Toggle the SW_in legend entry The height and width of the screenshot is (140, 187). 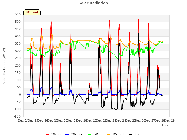point(53,134)
